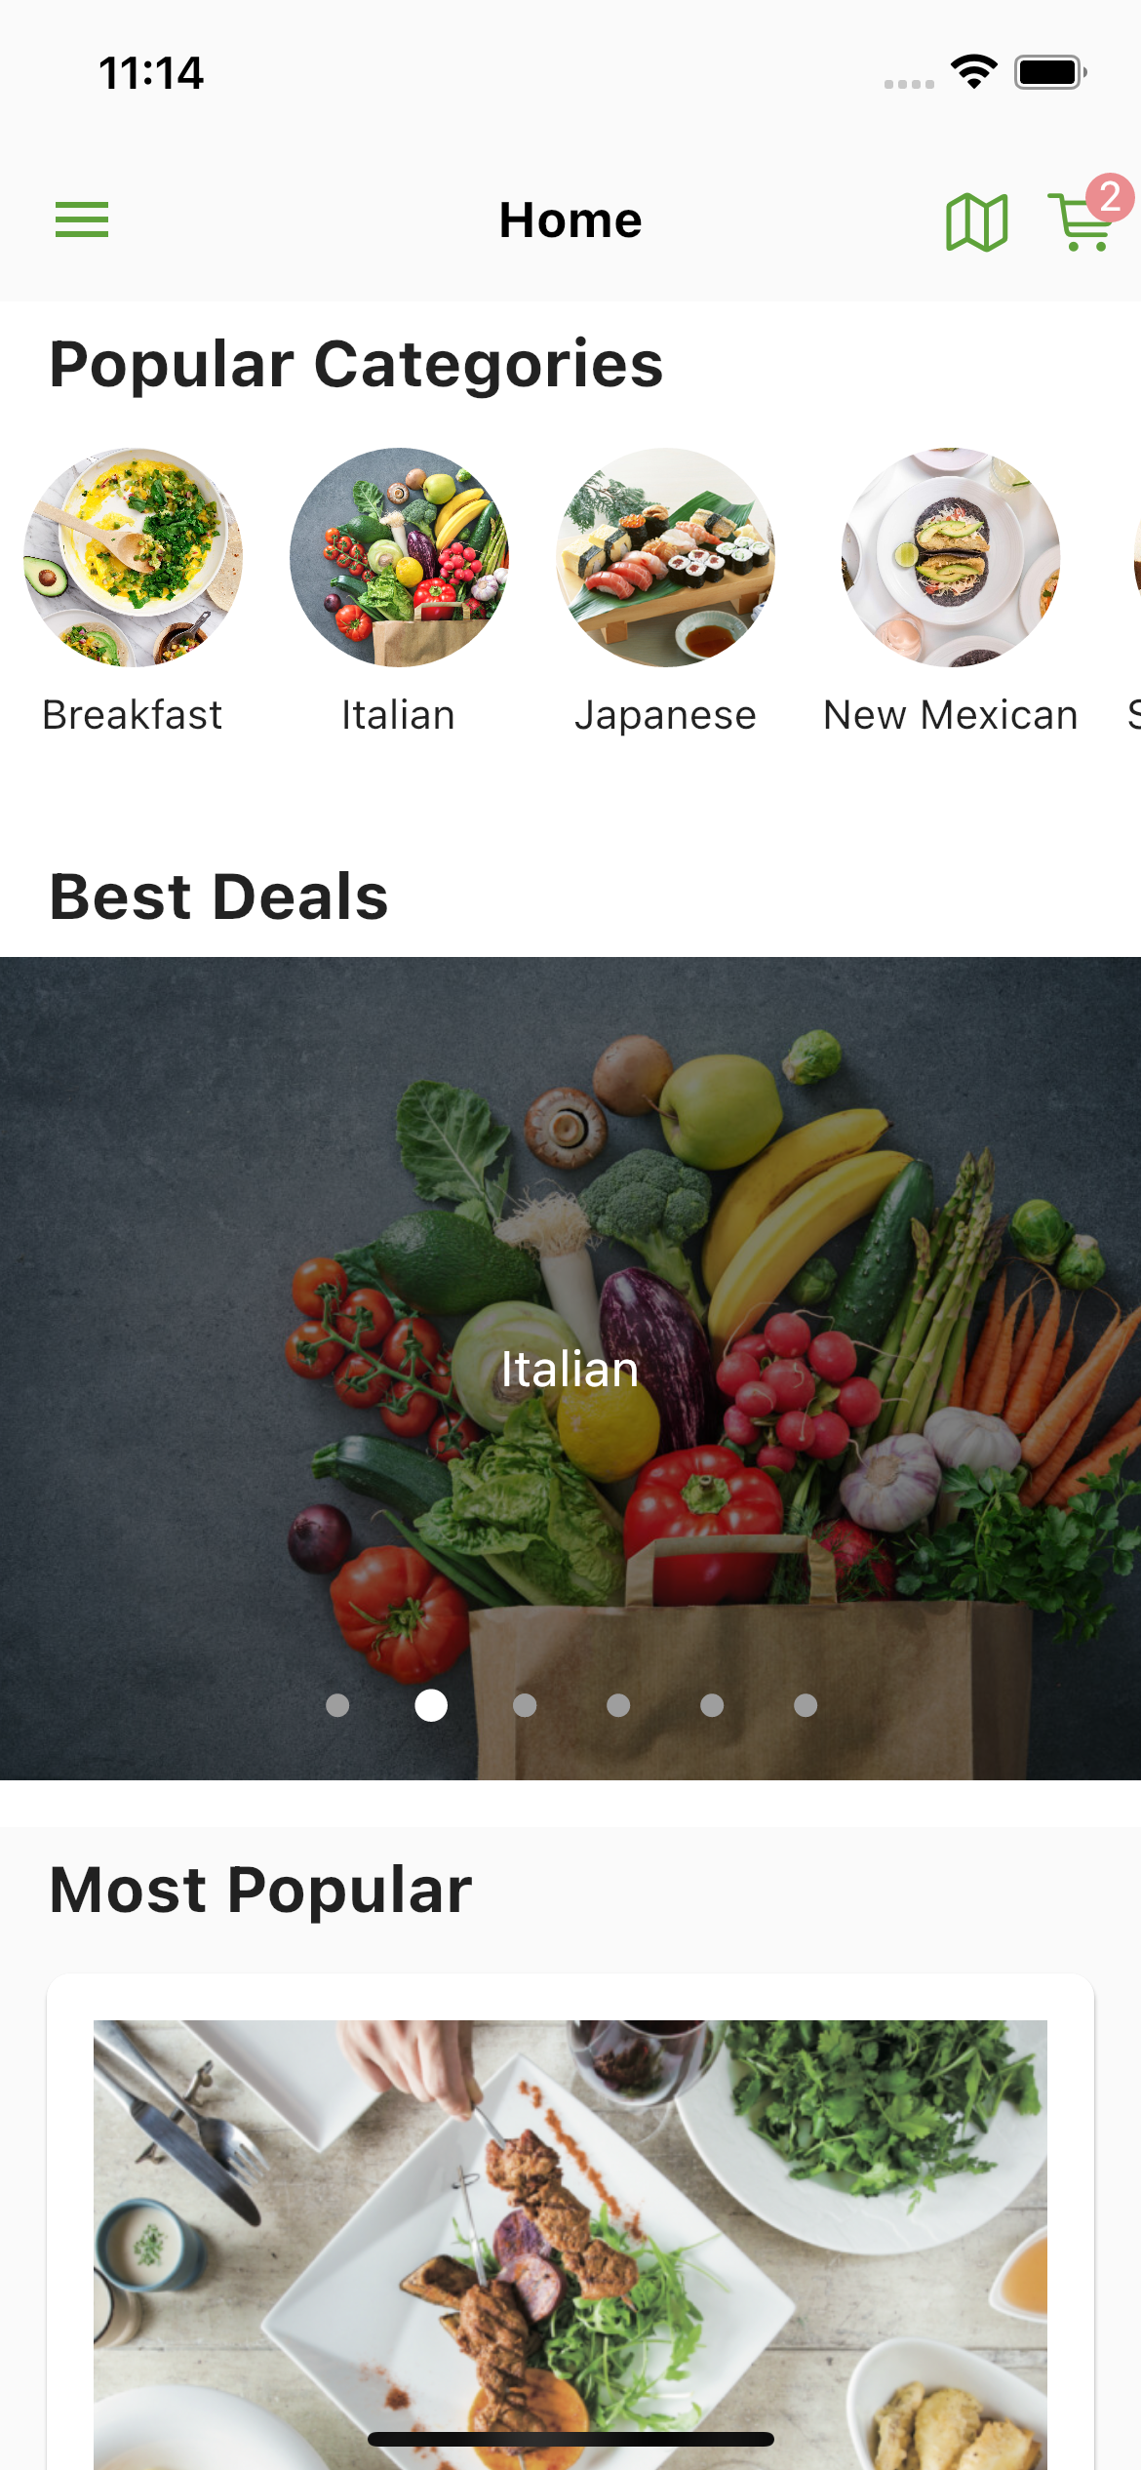Tap the Breakfast label
Viewport: 1141px width, 2470px height.
(x=133, y=715)
